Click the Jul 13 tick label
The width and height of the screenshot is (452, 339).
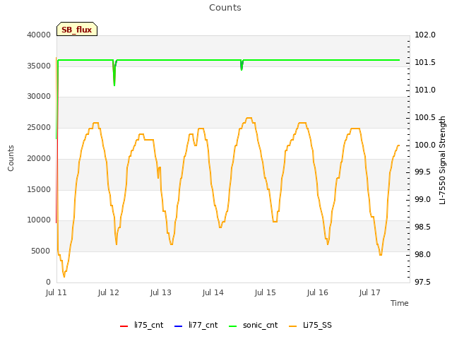tap(161, 292)
